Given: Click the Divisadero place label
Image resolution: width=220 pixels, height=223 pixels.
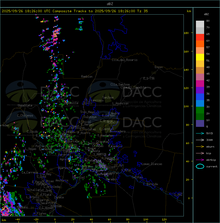Looking at the screenshot, I should pyautogui.click(x=117, y=131).
